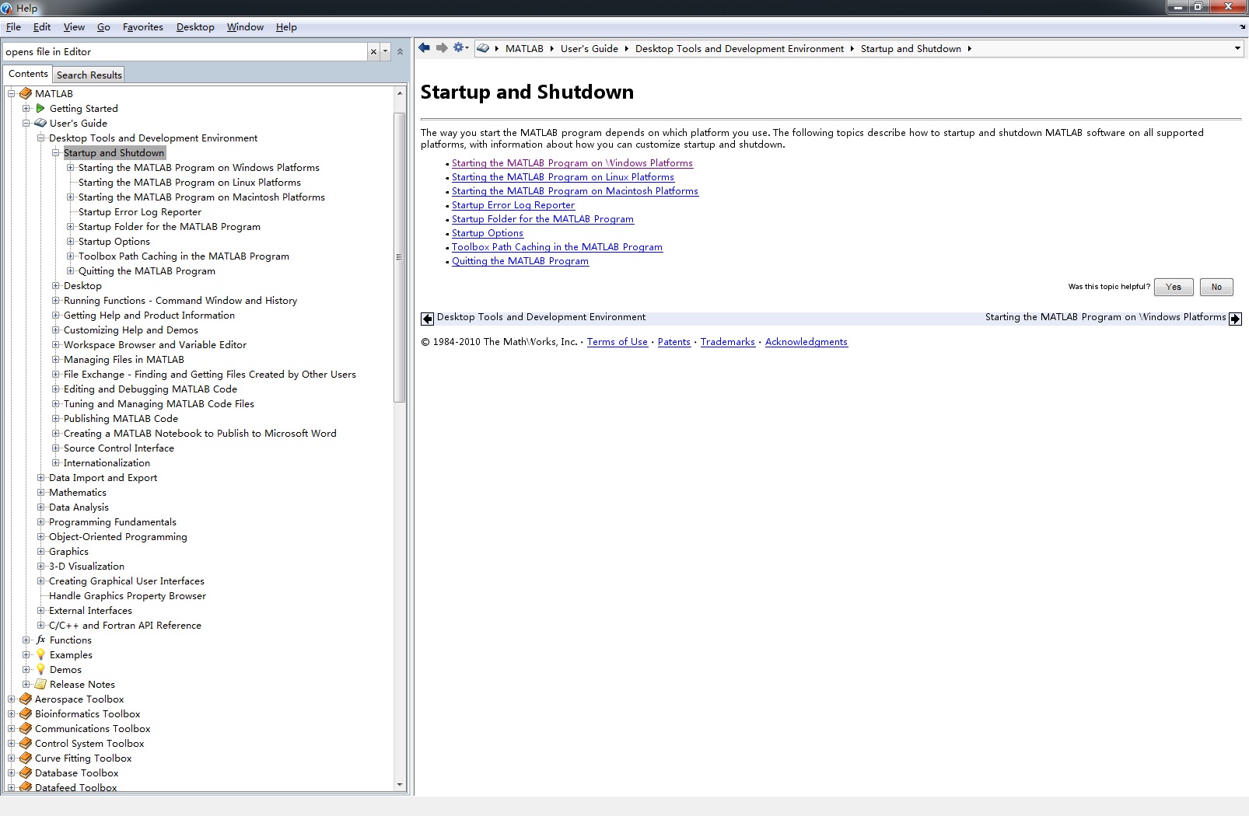Click the Aerospace Toolbox book icon
The height and width of the screenshot is (816, 1249).
click(26, 699)
